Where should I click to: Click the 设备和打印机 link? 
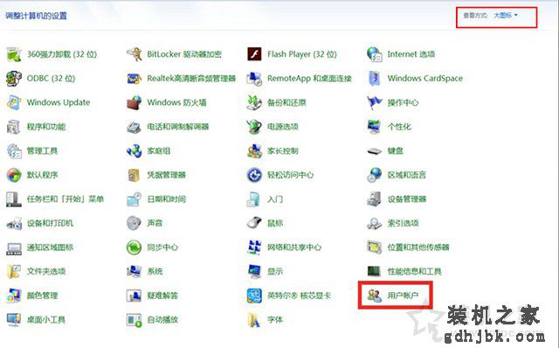[x=50, y=223]
